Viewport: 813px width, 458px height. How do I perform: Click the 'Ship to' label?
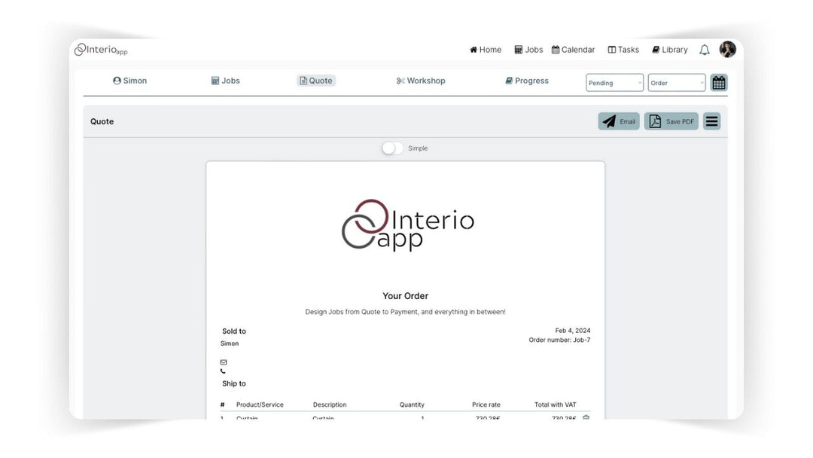click(234, 383)
